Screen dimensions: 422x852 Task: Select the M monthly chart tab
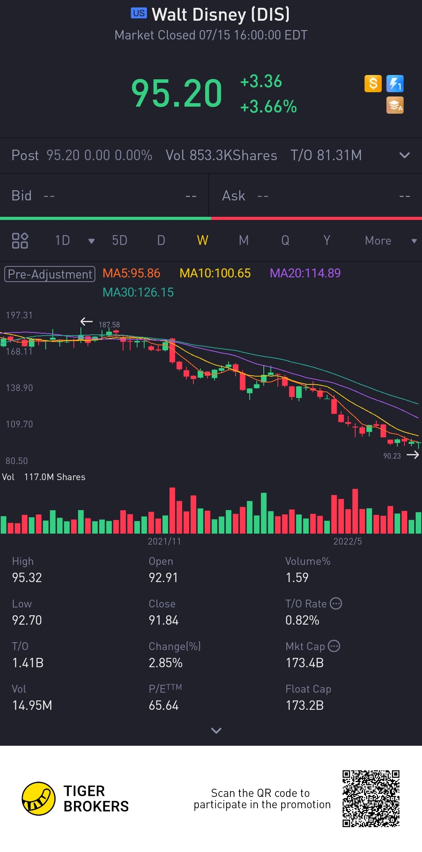tap(244, 241)
